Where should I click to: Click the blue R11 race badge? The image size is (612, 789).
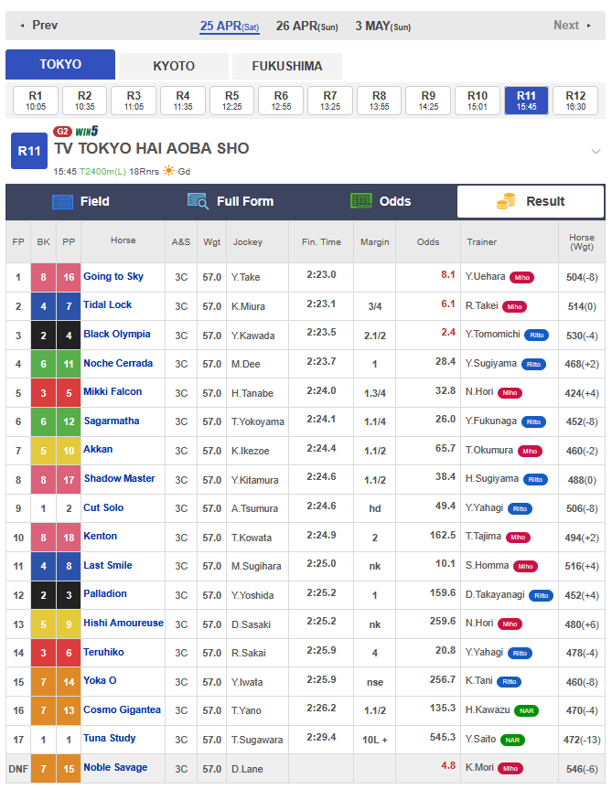tap(29, 151)
